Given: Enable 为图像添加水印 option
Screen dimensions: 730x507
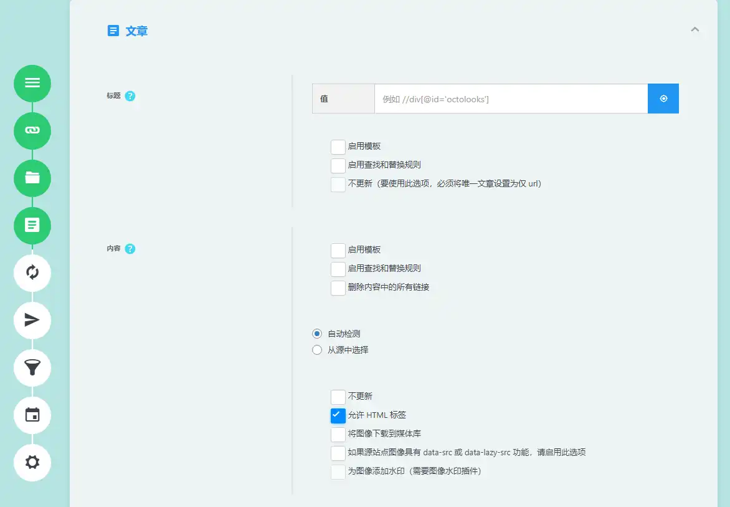Looking at the screenshot, I should (338, 471).
